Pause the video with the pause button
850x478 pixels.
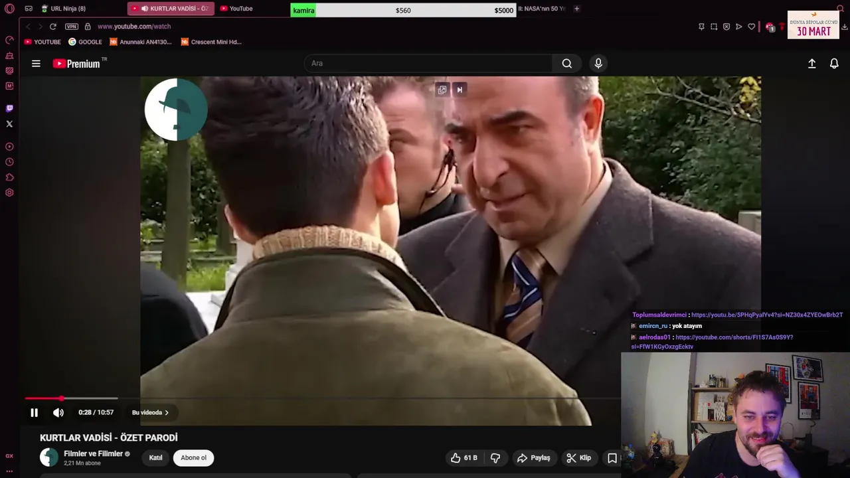point(34,412)
